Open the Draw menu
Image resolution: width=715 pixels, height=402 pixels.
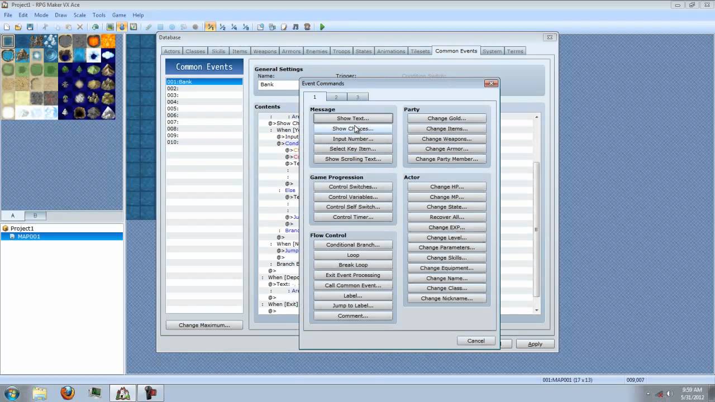click(x=61, y=15)
